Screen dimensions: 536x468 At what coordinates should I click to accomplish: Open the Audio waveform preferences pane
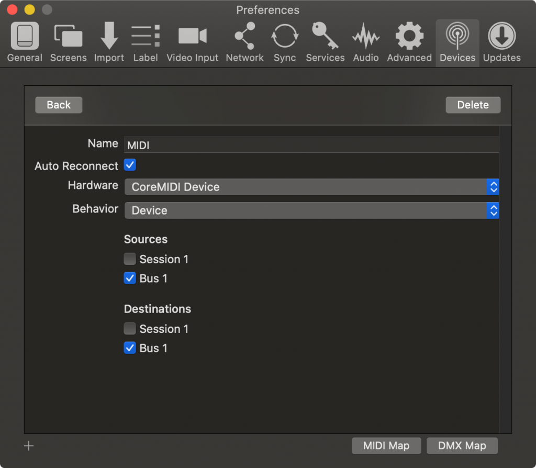(x=366, y=42)
